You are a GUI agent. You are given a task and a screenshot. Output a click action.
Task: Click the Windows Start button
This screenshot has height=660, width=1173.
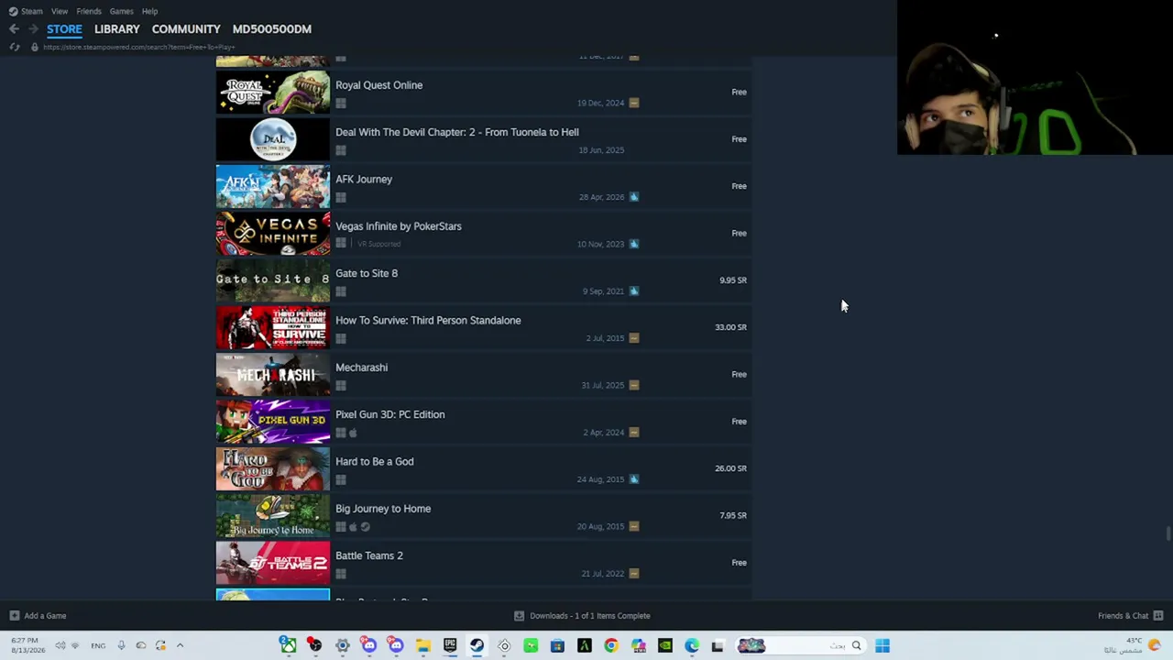tap(882, 646)
